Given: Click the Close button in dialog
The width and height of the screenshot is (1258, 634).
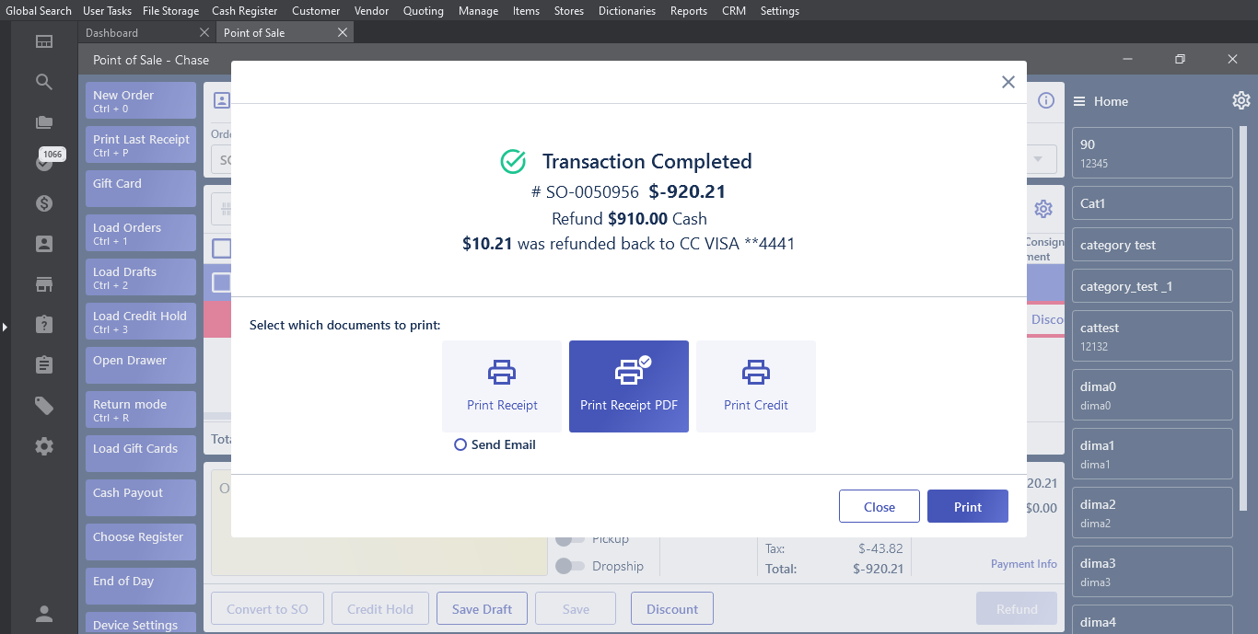Looking at the screenshot, I should (x=879, y=507).
